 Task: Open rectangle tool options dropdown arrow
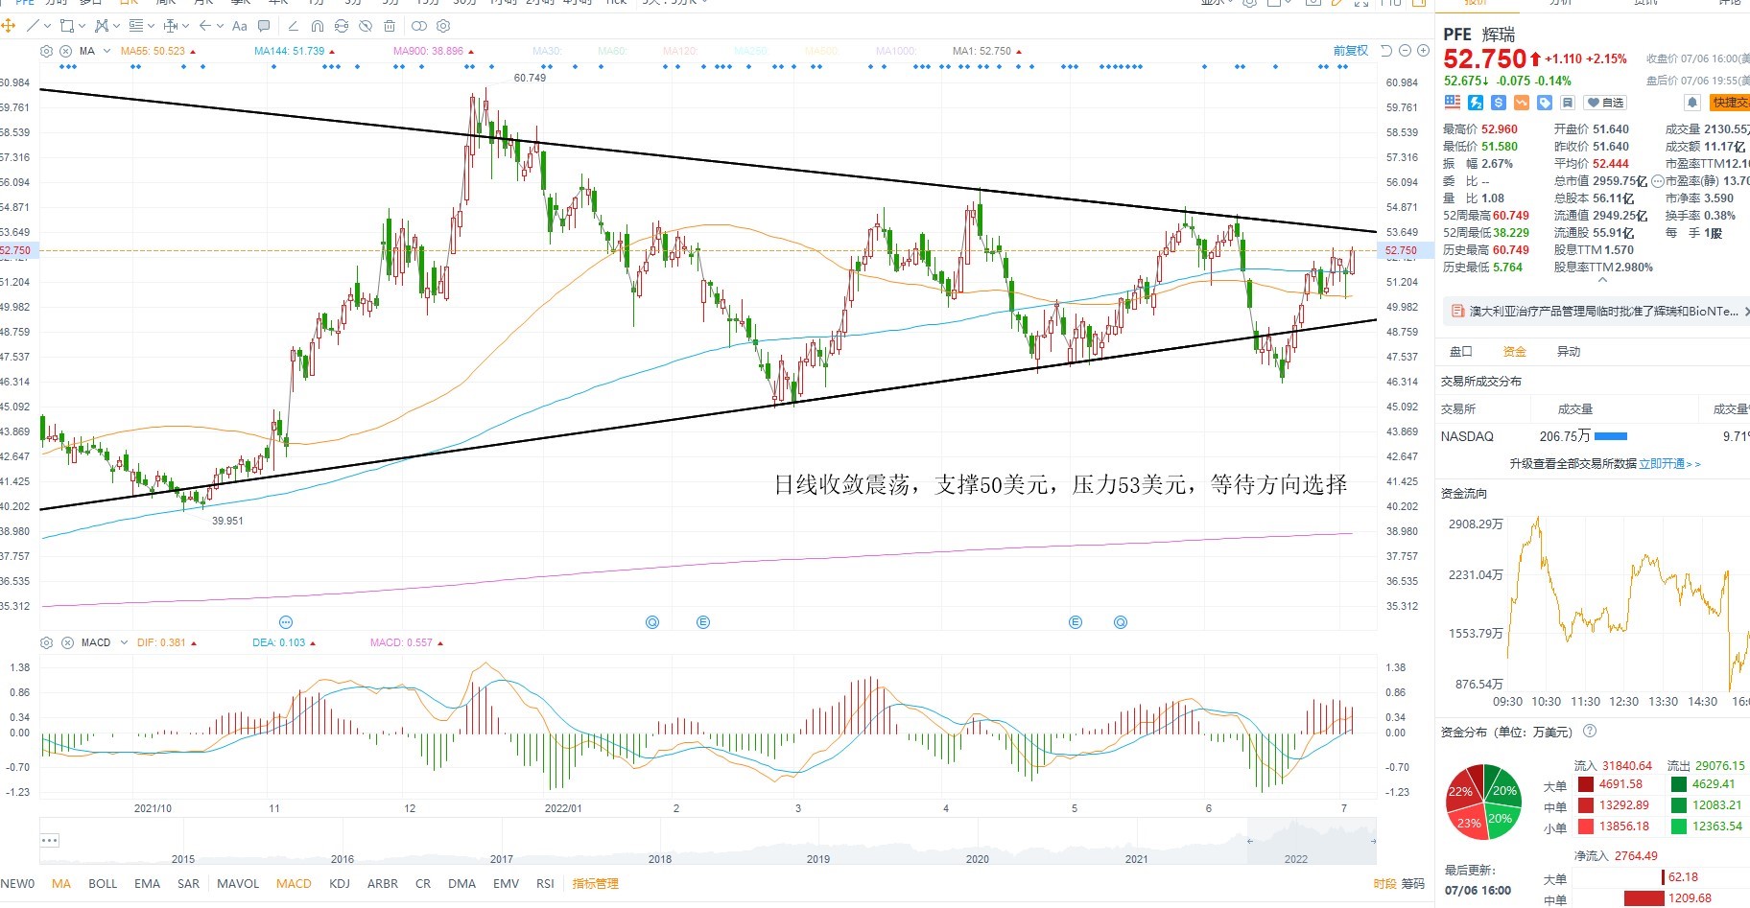coord(82,26)
